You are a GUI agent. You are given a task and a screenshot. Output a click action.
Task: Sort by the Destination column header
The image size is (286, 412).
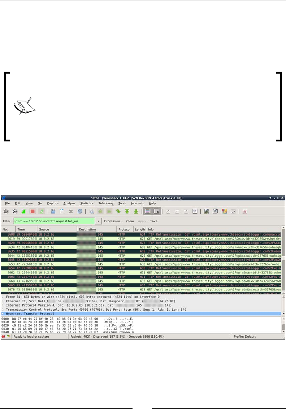click(97, 229)
